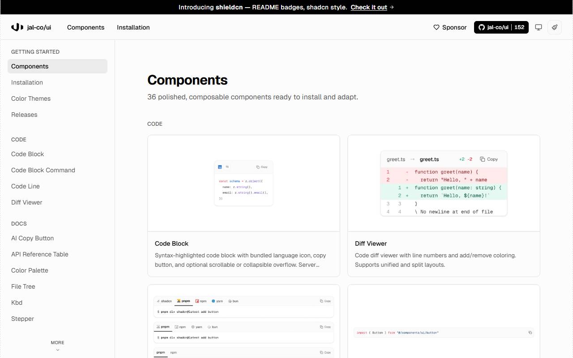Click the Copy icon in Diff Viewer preview
The height and width of the screenshot is (358, 573).
click(x=483, y=159)
